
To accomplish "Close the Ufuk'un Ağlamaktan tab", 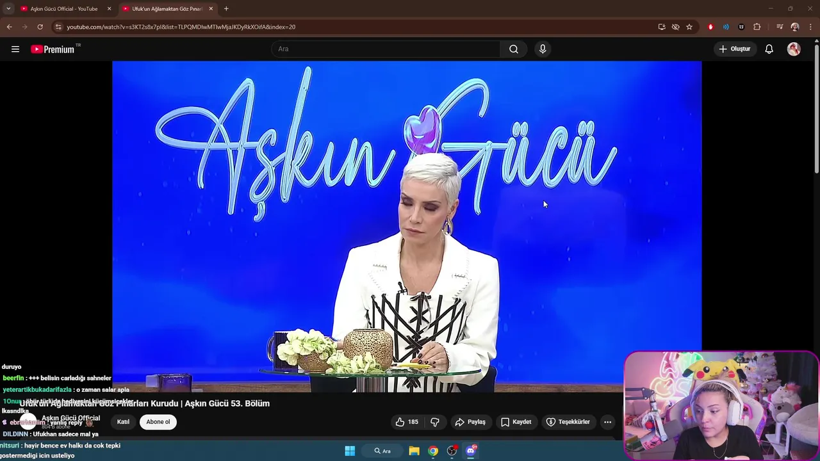I will [211, 9].
